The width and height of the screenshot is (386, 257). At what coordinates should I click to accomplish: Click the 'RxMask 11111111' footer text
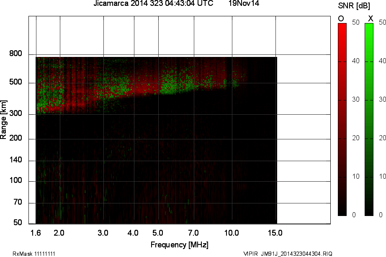[x=34, y=254]
